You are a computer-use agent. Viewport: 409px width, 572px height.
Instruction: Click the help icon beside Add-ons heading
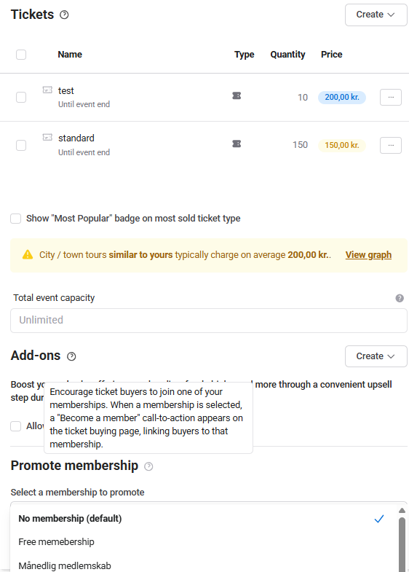pyautogui.click(x=71, y=356)
